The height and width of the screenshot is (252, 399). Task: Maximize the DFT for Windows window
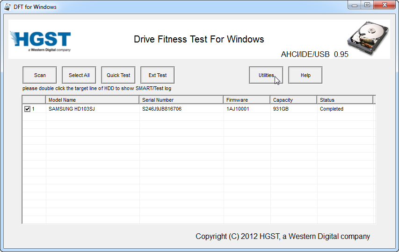(367, 5)
